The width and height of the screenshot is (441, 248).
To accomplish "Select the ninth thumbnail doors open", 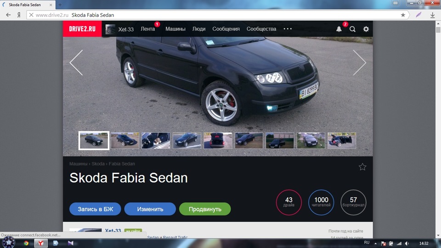I will pyautogui.click(x=342, y=141).
